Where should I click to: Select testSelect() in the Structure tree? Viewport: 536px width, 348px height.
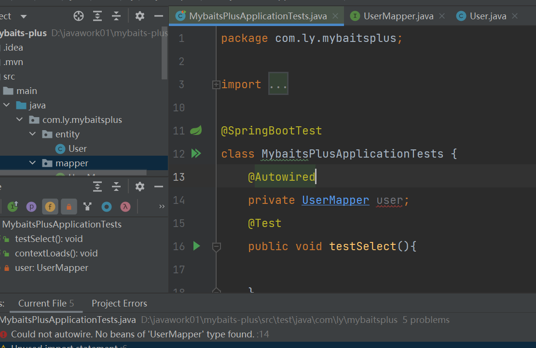point(49,239)
